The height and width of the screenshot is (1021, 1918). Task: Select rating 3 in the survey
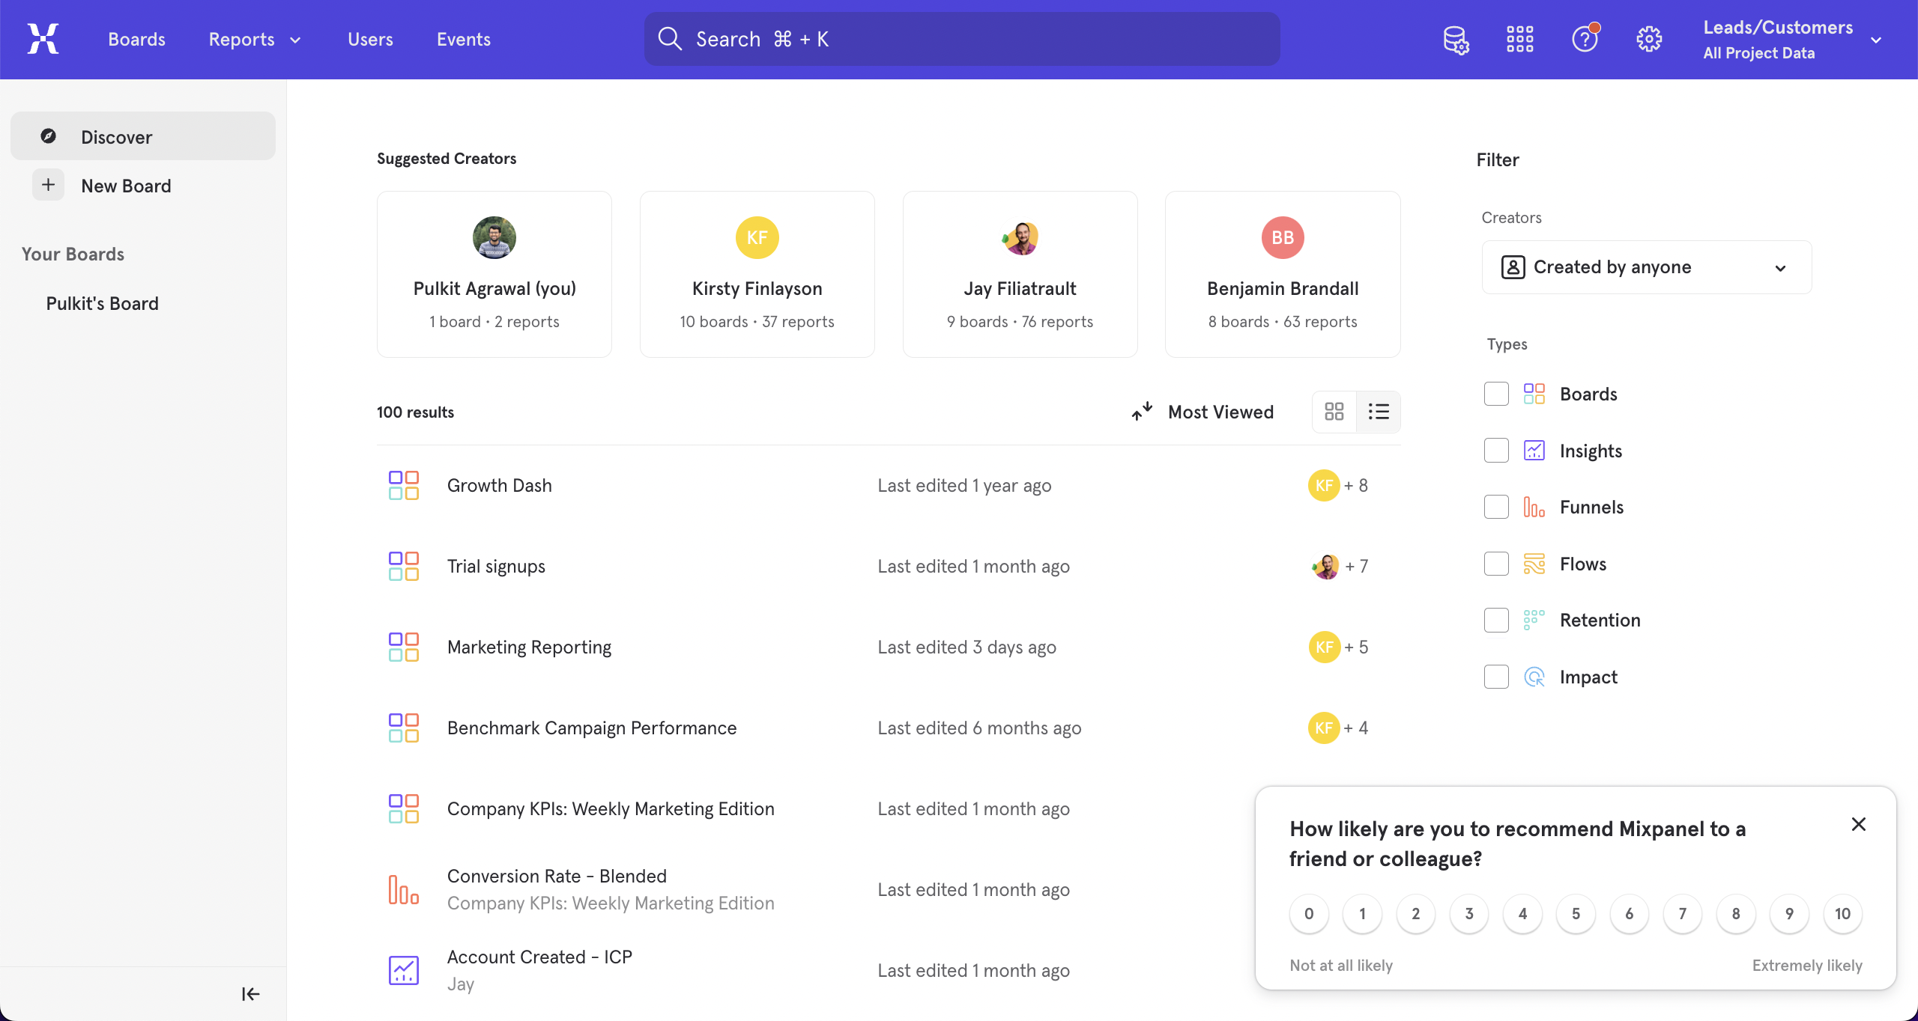click(1469, 914)
